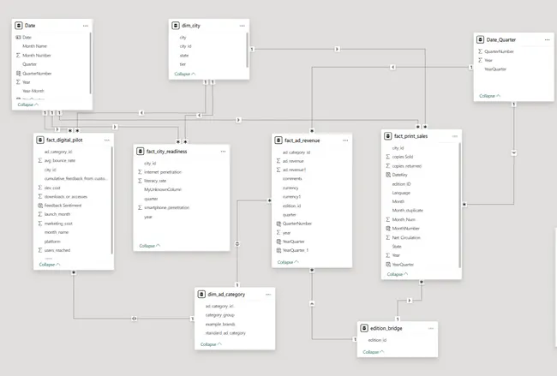Collapse the Date_Quarter table card
This screenshot has width=557, height=376.
(490, 96)
